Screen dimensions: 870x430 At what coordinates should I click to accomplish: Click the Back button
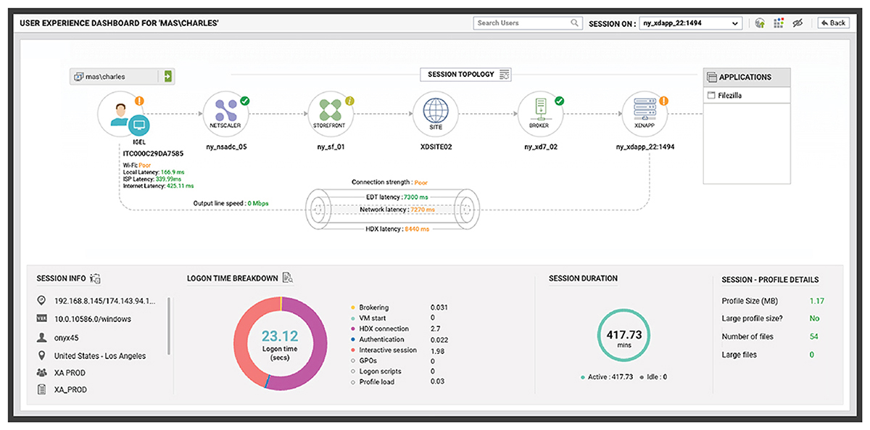pyautogui.click(x=833, y=23)
